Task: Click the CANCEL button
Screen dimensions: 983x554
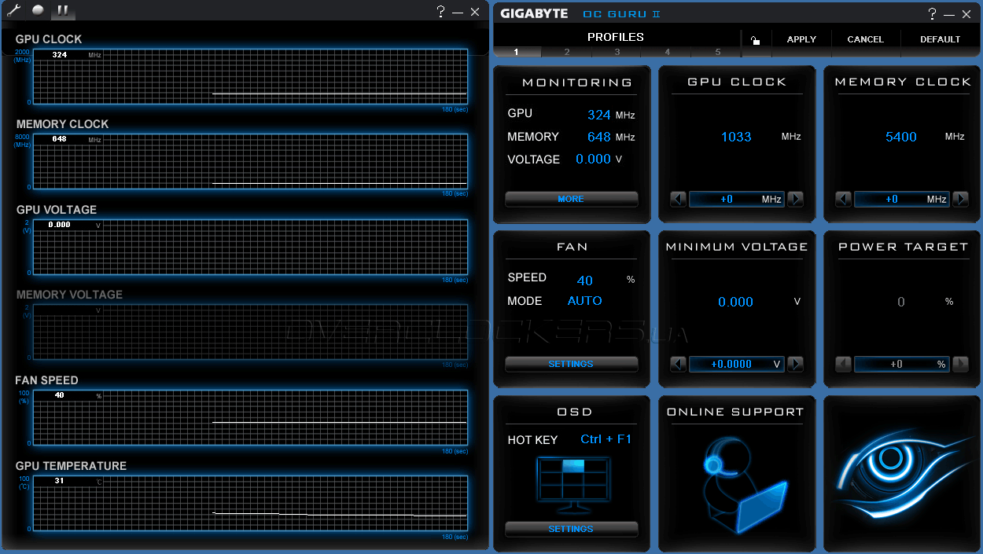Action: tap(865, 39)
